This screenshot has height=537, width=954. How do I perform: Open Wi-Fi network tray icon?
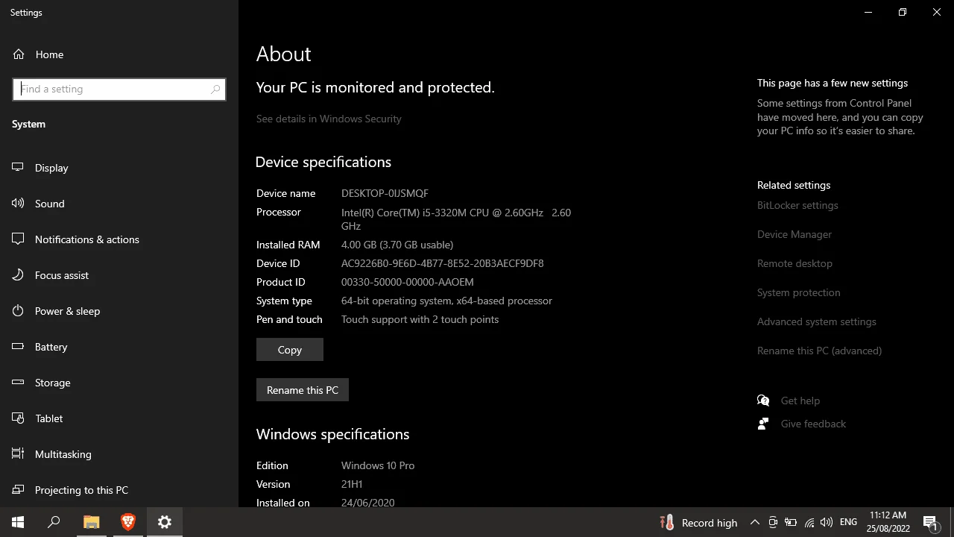[809, 523]
